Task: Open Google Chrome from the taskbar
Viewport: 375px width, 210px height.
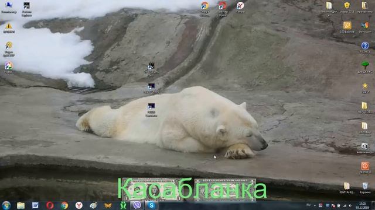Action: tap(64, 205)
